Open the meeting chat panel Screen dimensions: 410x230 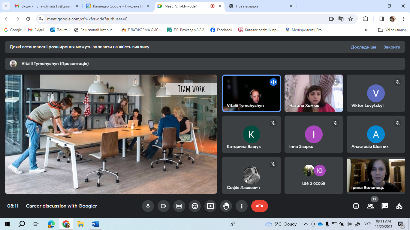pos(385,206)
